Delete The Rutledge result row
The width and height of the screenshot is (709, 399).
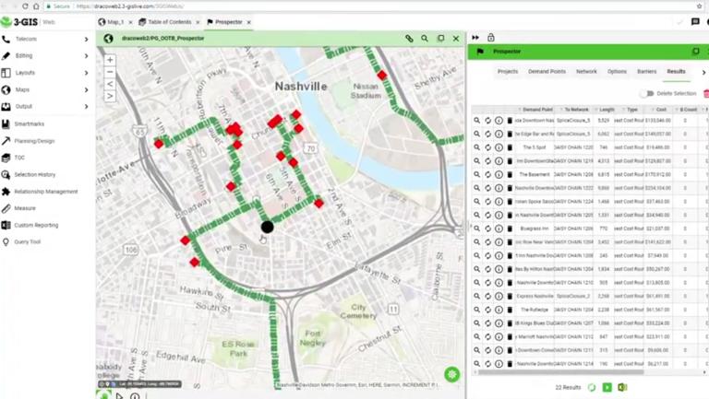click(x=510, y=311)
